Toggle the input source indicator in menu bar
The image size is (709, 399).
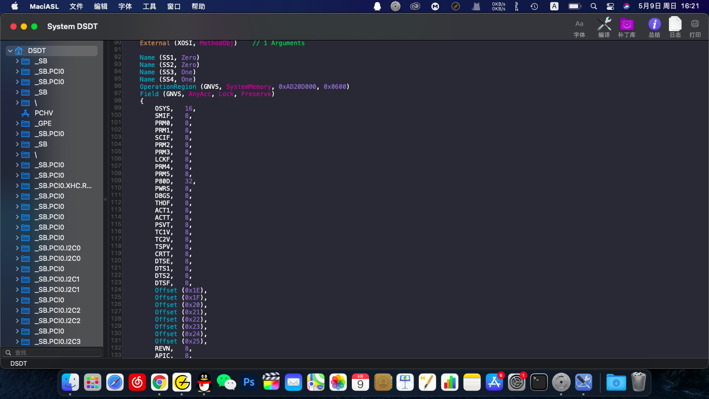[554, 6]
